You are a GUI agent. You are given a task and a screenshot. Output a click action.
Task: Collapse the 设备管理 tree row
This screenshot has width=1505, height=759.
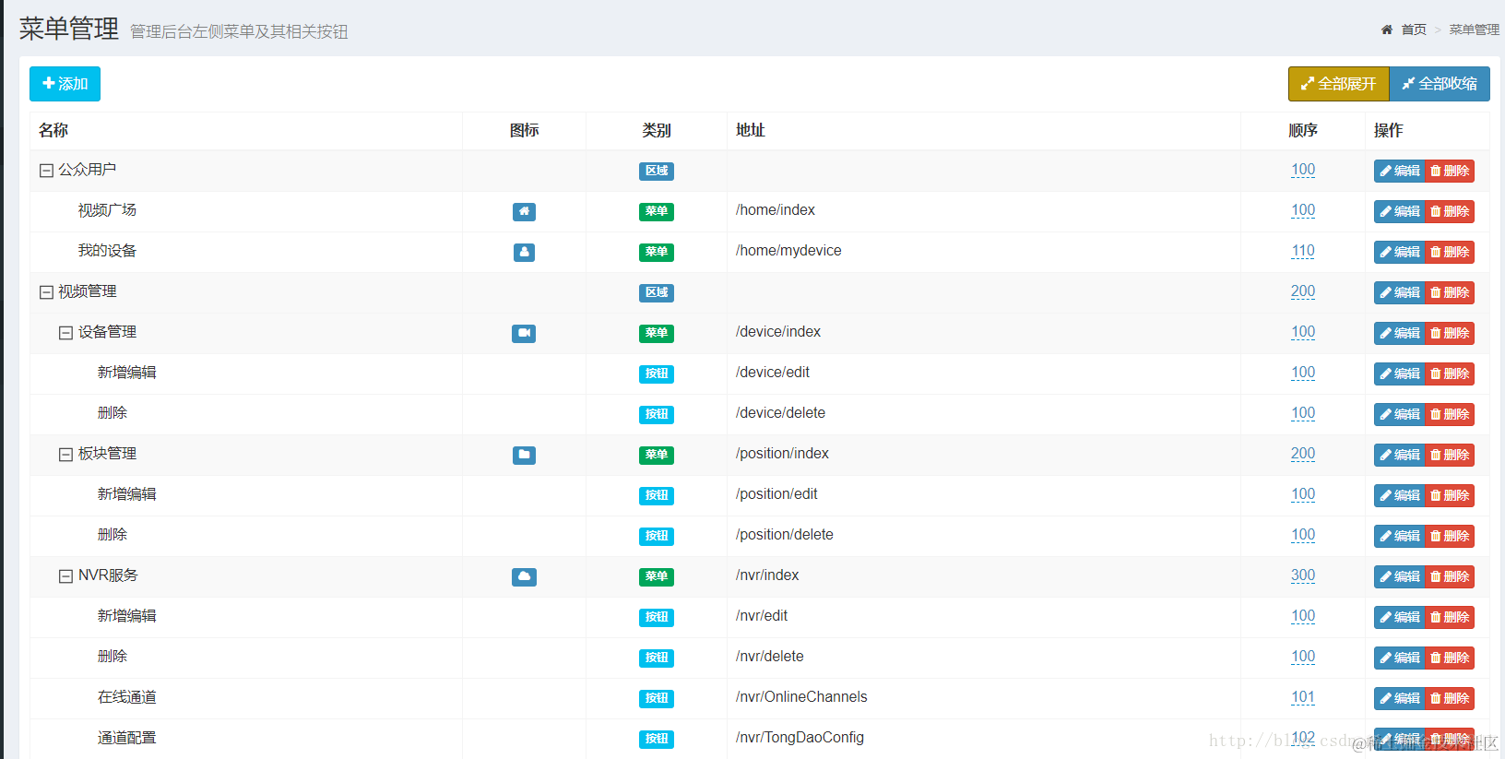click(65, 333)
